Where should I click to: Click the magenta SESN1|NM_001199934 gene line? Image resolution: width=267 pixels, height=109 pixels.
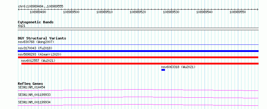[x=138, y=105]
